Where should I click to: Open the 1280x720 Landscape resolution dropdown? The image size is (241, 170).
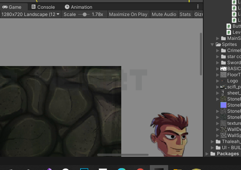(31, 14)
